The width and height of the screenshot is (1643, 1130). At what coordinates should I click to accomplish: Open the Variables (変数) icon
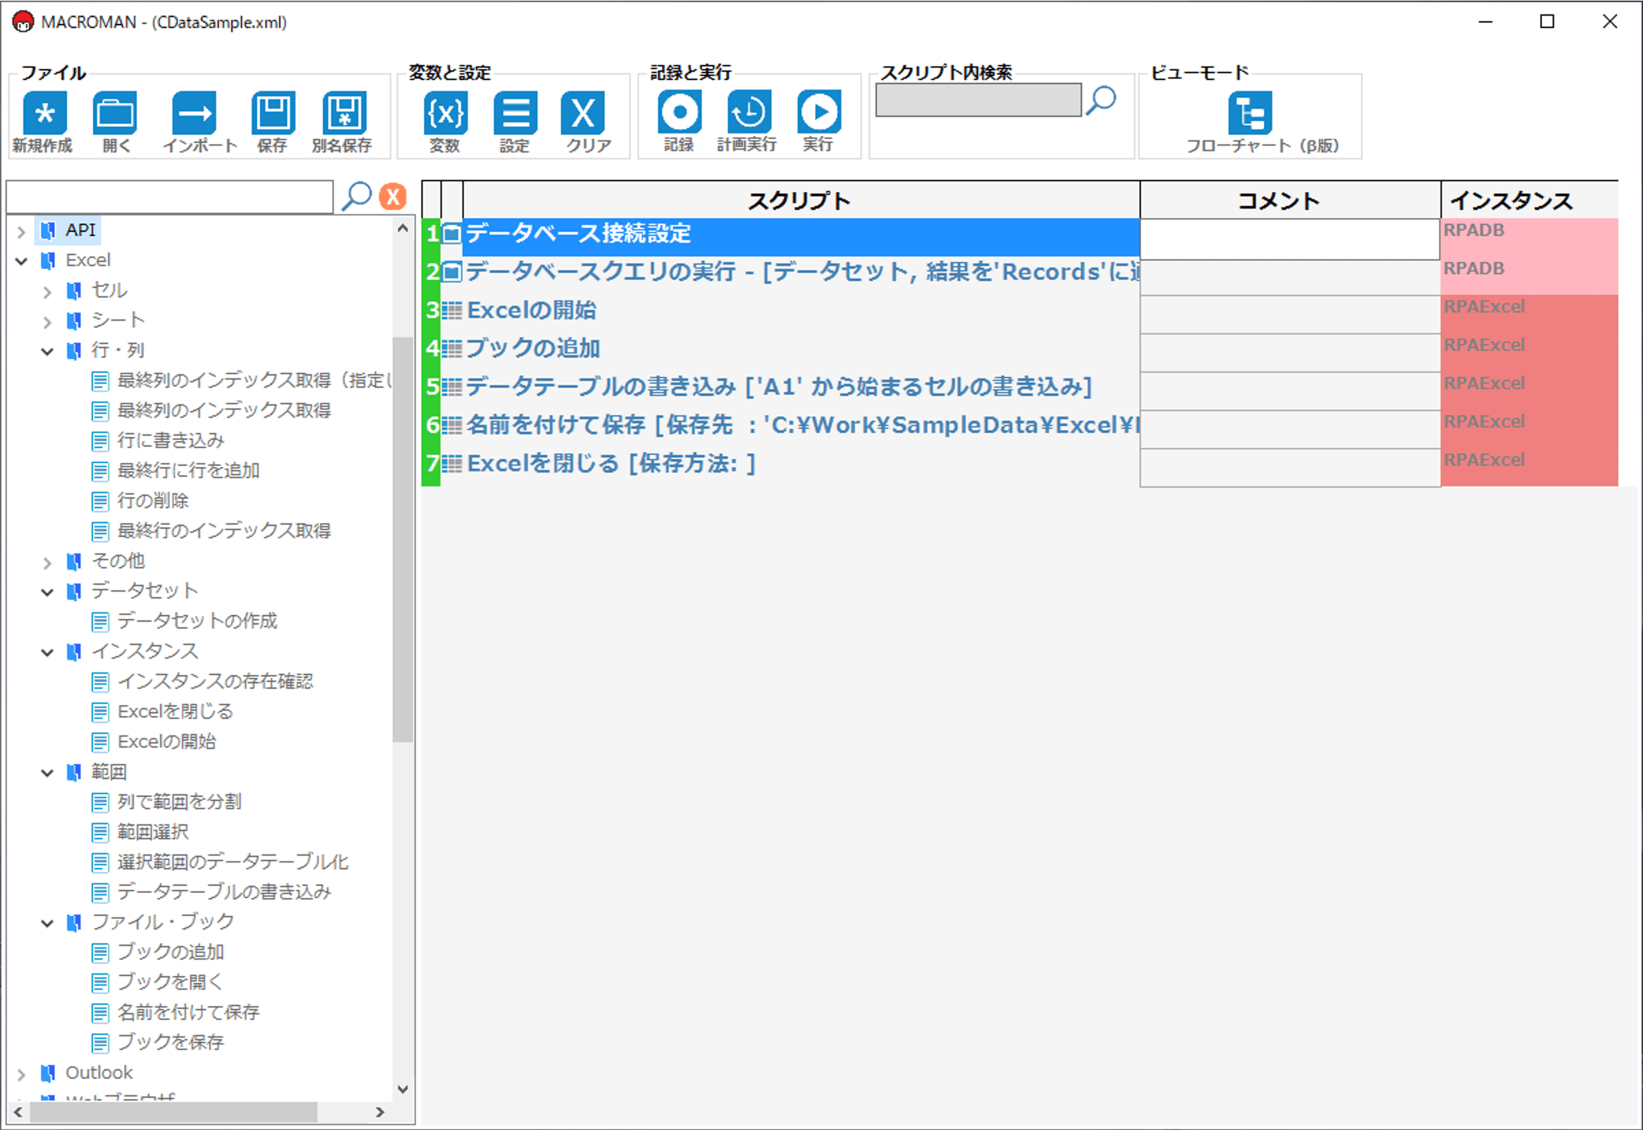[x=445, y=113]
